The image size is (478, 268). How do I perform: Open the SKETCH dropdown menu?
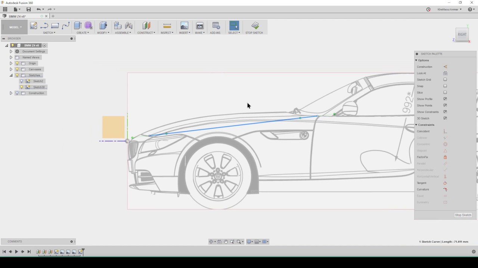[49, 33]
